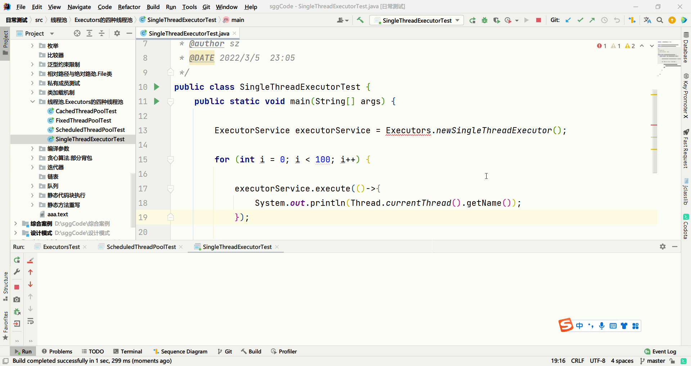Expand all in the Project panel
Viewport: 691px width, 366px height.
click(x=89, y=33)
